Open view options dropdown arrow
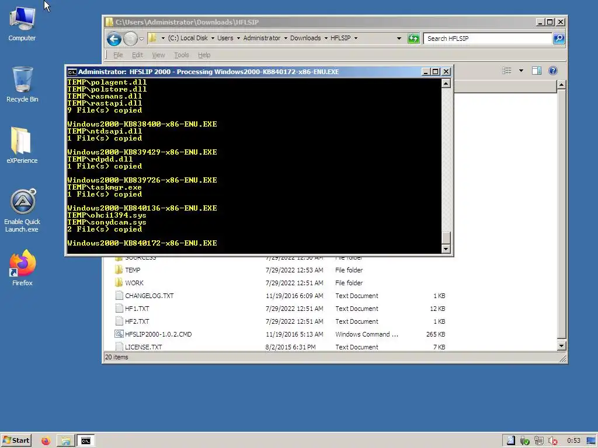Screen dimensions: 598x448 click(521, 71)
